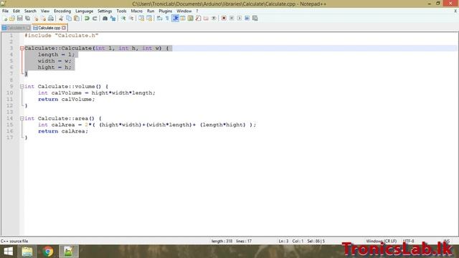Open the Tools menu

point(121,11)
